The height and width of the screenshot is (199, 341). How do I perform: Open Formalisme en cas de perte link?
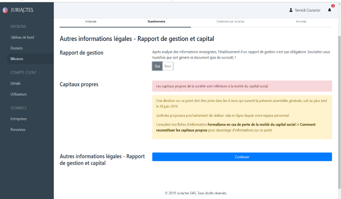252,124
